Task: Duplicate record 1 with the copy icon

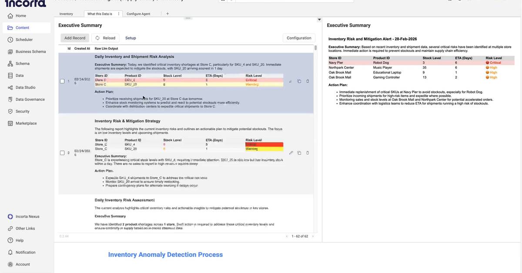Action: point(299,81)
